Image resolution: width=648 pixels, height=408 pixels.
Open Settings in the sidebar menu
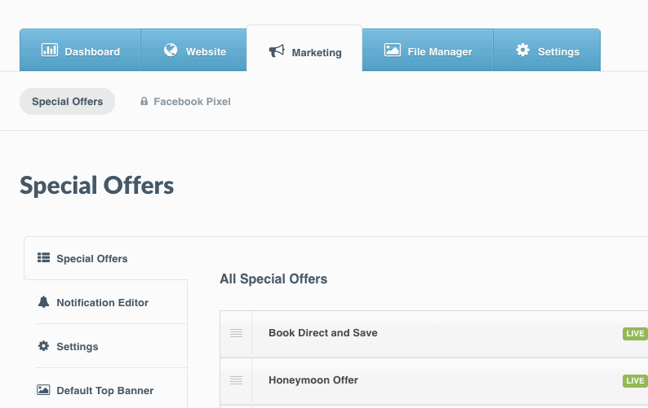(x=112, y=346)
